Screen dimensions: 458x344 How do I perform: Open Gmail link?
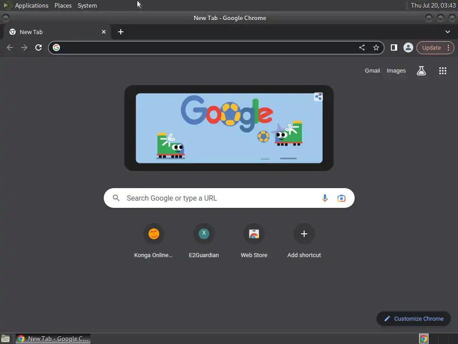pos(372,70)
